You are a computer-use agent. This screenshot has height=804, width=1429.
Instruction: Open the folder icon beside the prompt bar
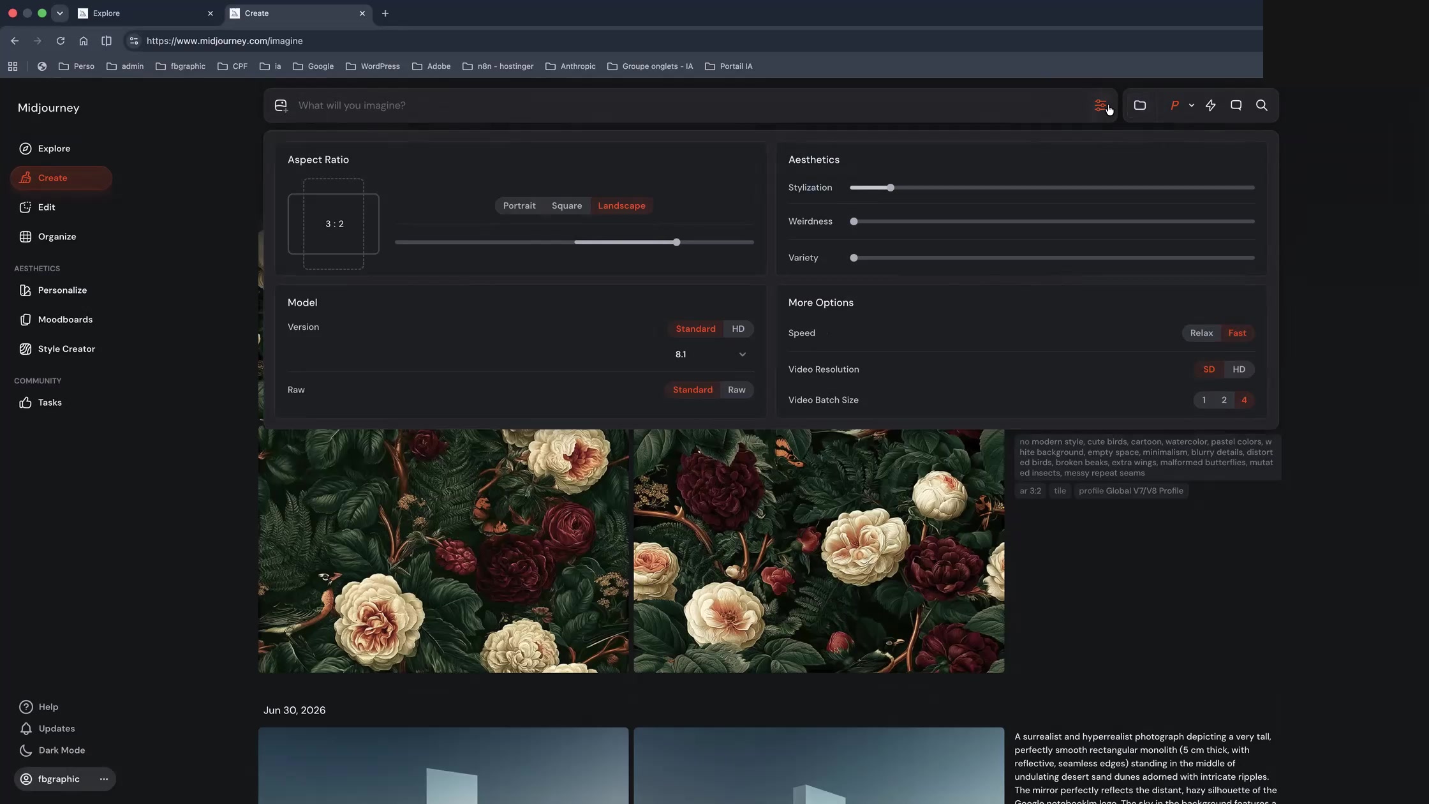1140,105
